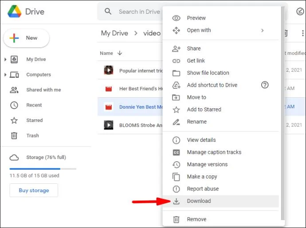This screenshot has height=228, width=306.
Task: Click the Preview eye icon
Action: (x=176, y=18)
